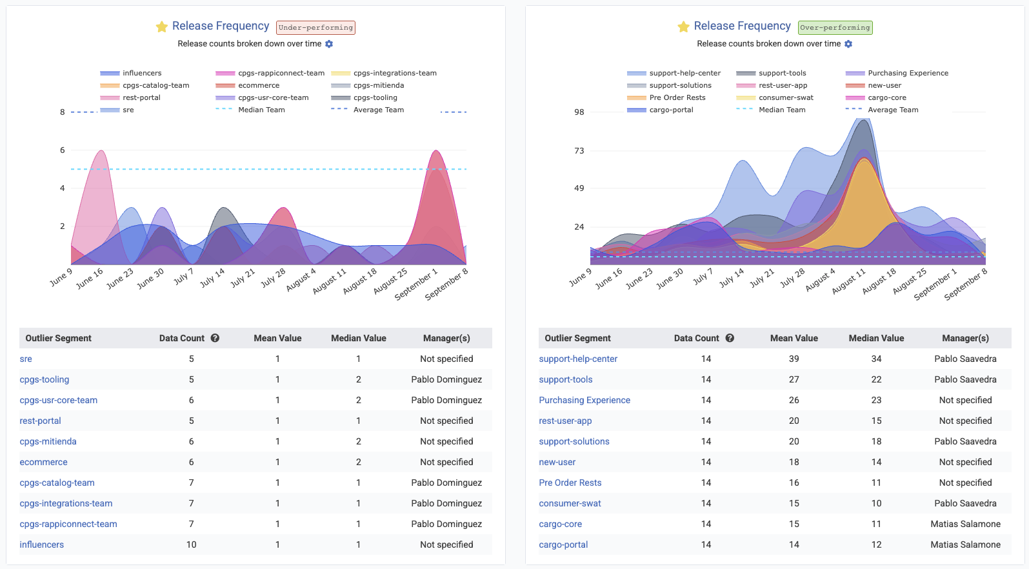Click Data Count help icon in Under-performing table
Image resolution: width=1029 pixels, height=569 pixels.
(215, 338)
